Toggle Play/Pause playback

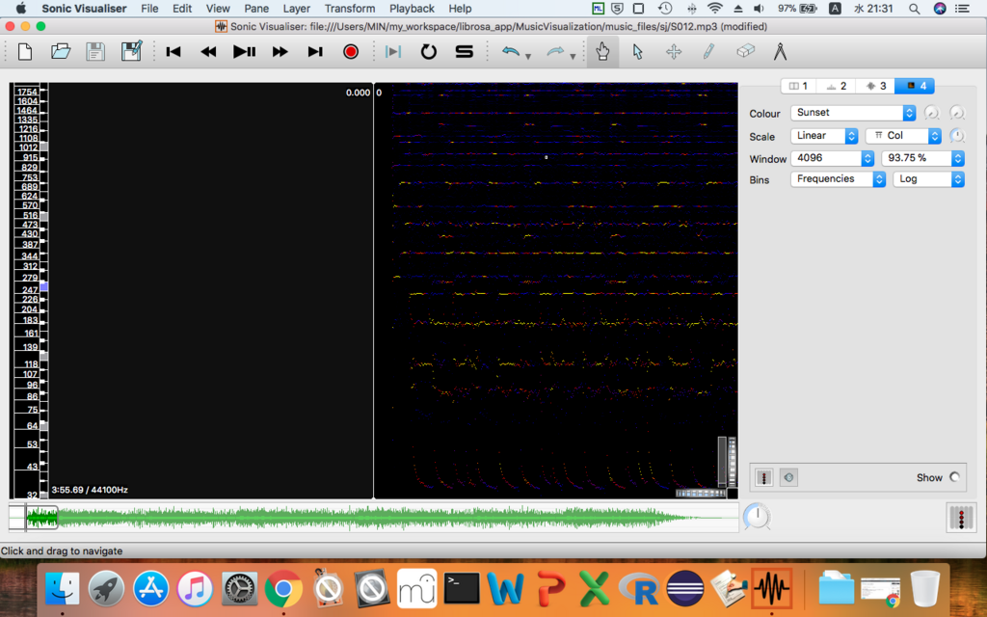[244, 52]
